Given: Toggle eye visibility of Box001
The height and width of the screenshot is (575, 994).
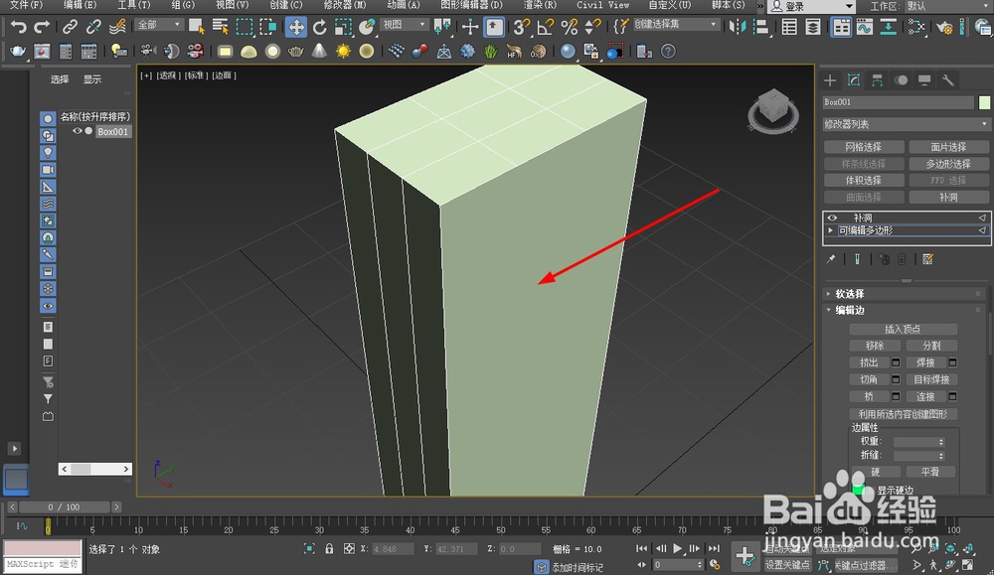Looking at the screenshot, I should [x=78, y=131].
